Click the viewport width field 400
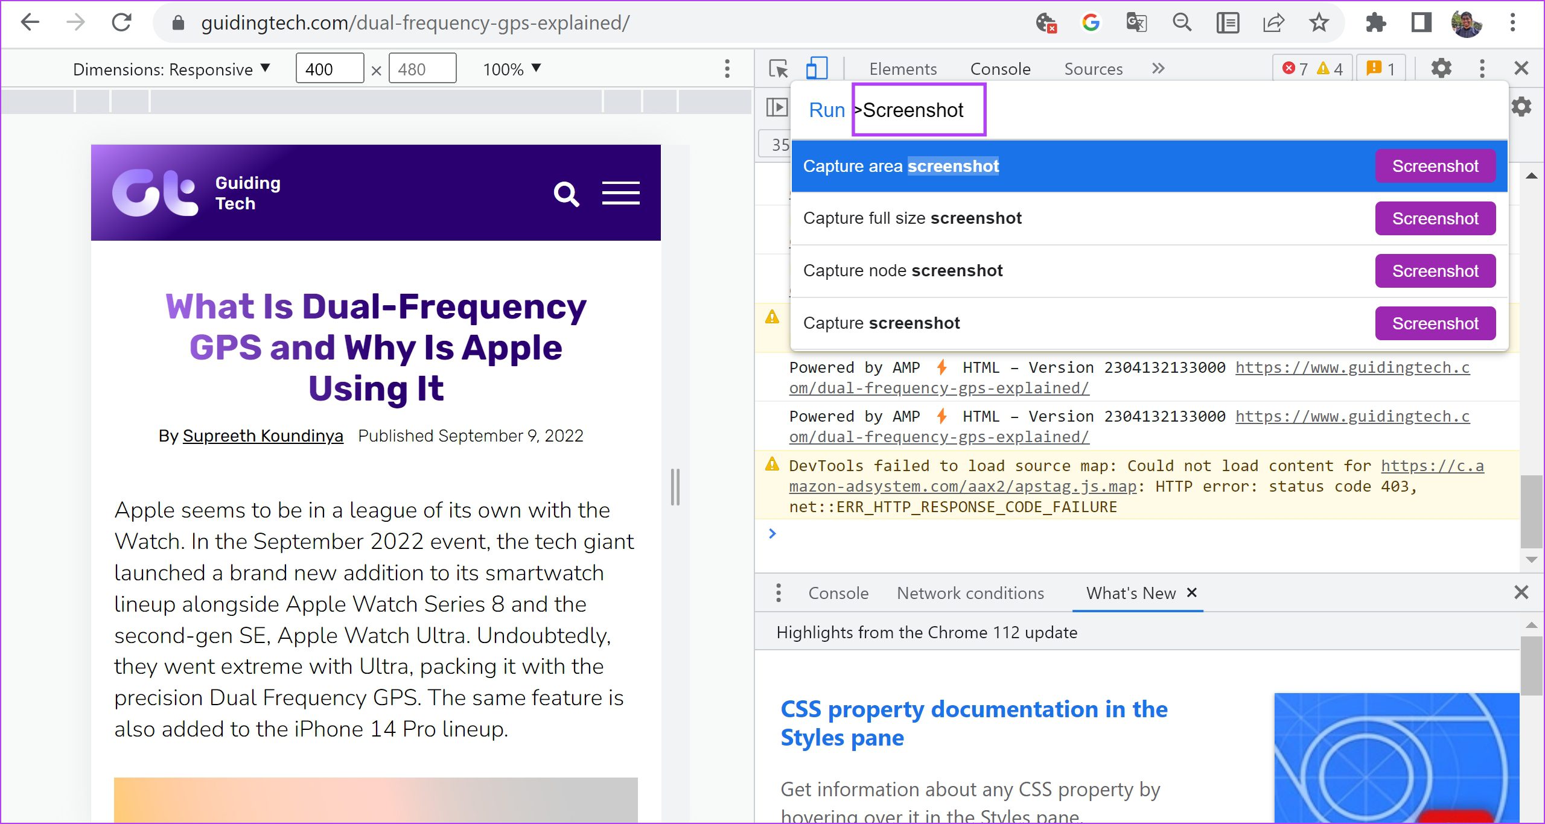Image resolution: width=1545 pixels, height=824 pixels. (330, 69)
